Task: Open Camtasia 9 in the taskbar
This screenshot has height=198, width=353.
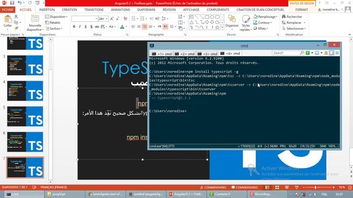Action: click(x=227, y=194)
